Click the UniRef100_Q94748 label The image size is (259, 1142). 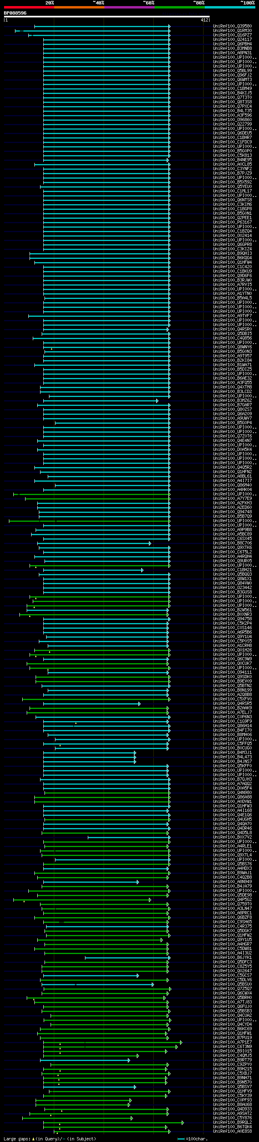[x=232, y=512]
